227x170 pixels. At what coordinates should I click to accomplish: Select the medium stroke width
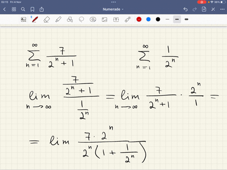pos(177,19)
